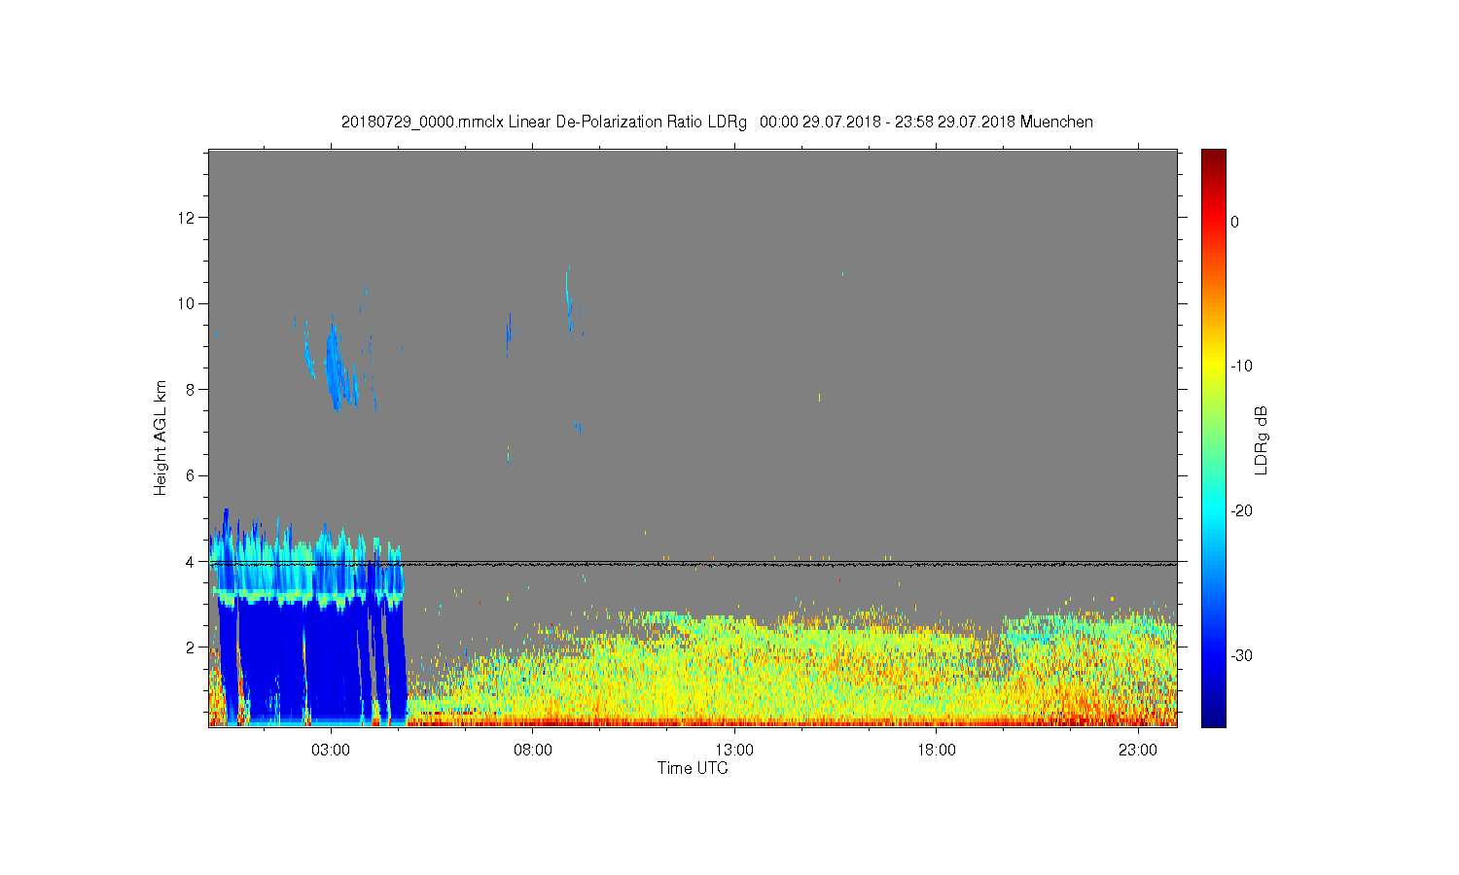The height and width of the screenshot is (875, 1459).
Task: Click the 13:00 time tick label
Action: click(734, 751)
